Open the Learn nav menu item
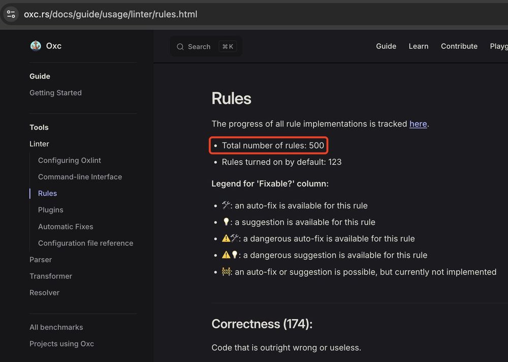 (418, 46)
